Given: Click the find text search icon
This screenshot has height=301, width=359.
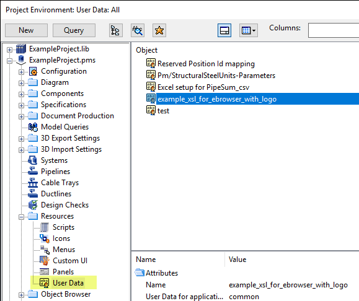Looking at the screenshot, I should click(x=138, y=30).
